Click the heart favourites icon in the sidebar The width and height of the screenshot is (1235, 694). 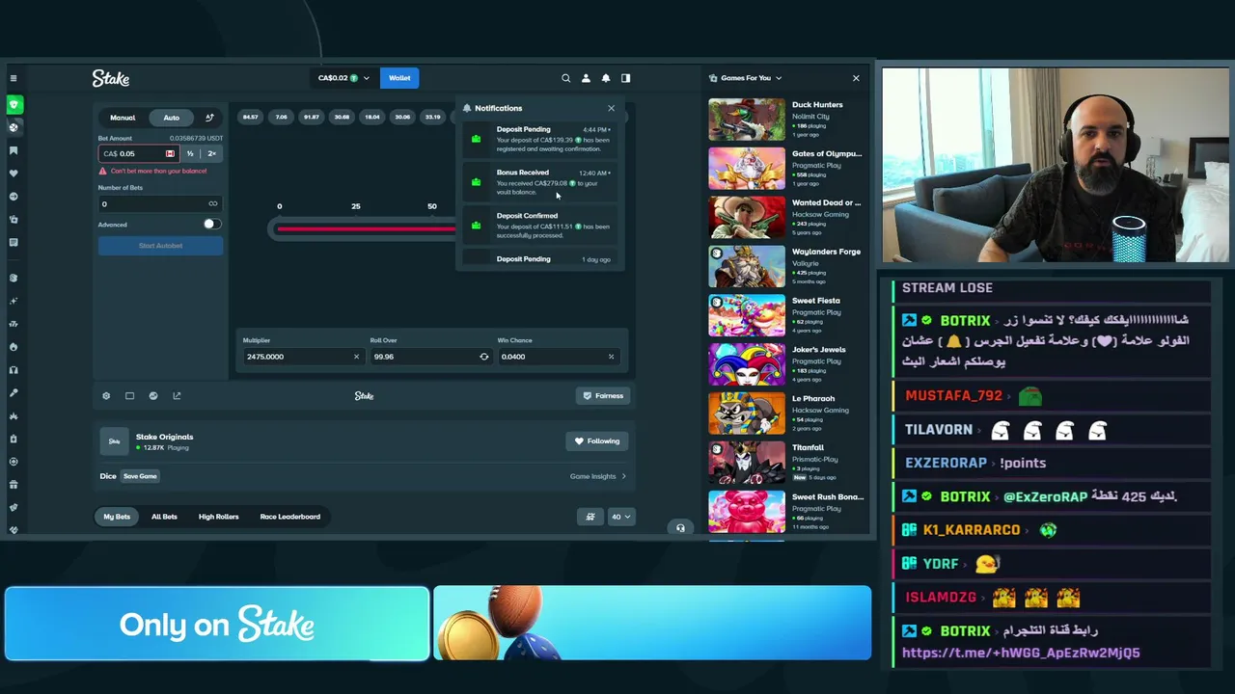point(14,173)
